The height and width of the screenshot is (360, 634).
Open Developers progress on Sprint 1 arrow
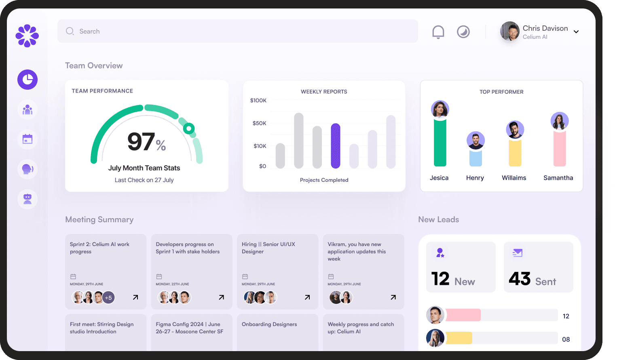point(222,297)
